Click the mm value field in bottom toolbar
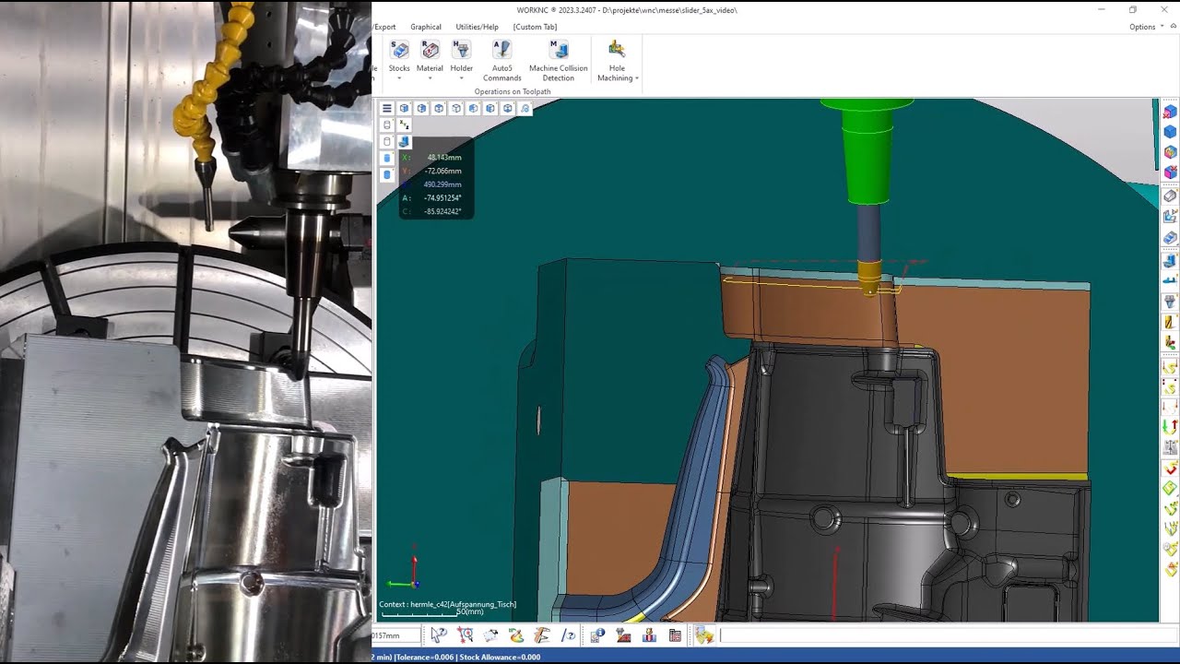The image size is (1180, 664). coord(396,635)
